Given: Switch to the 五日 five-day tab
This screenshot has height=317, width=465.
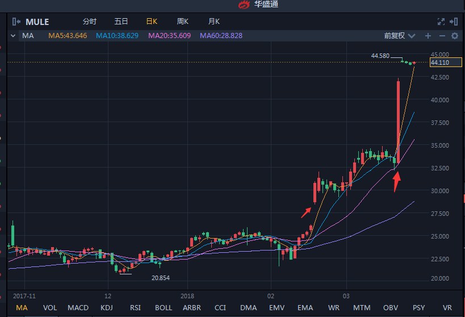Looking at the screenshot, I should (x=121, y=22).
